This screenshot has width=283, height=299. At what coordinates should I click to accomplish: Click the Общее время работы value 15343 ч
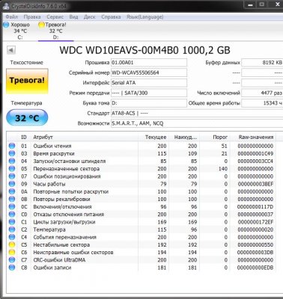point(262,103)
